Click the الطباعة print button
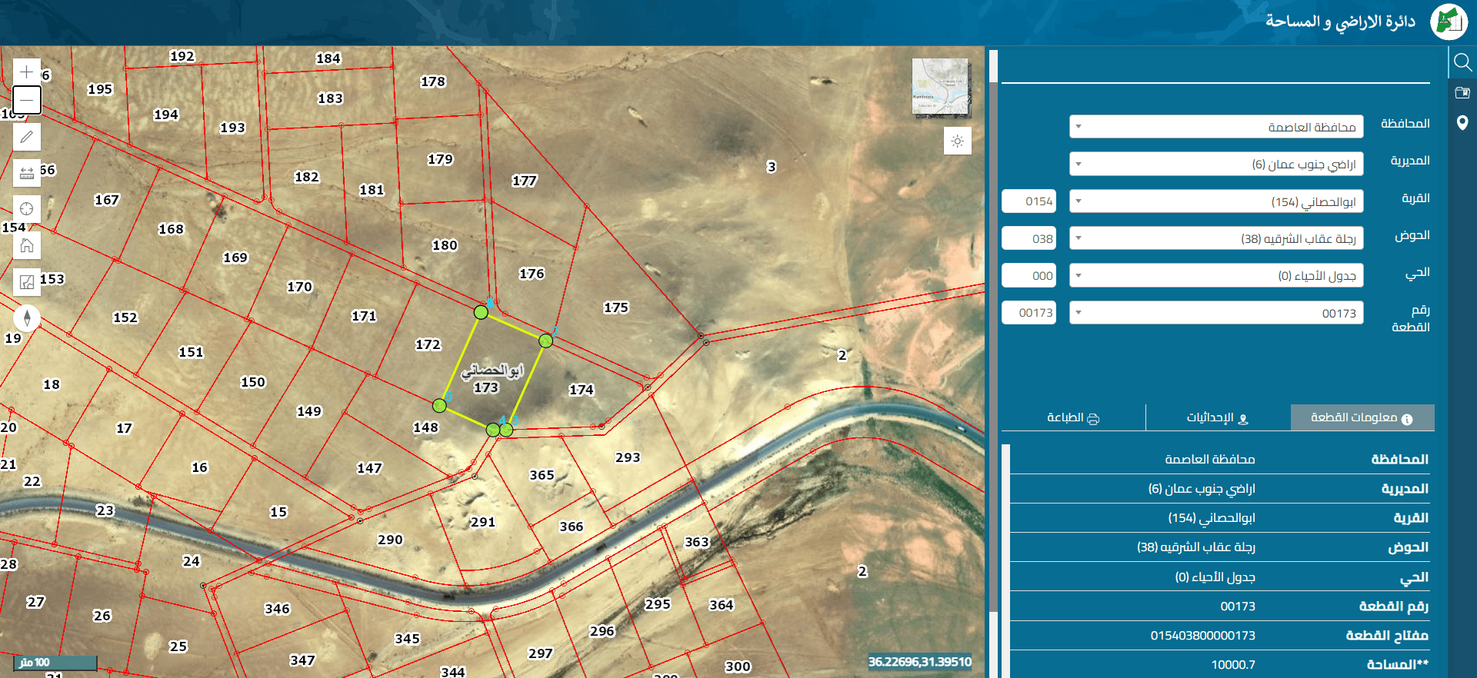 point(1073,417)
